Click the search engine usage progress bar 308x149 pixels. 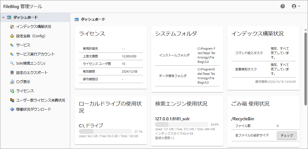pos(182,124)
